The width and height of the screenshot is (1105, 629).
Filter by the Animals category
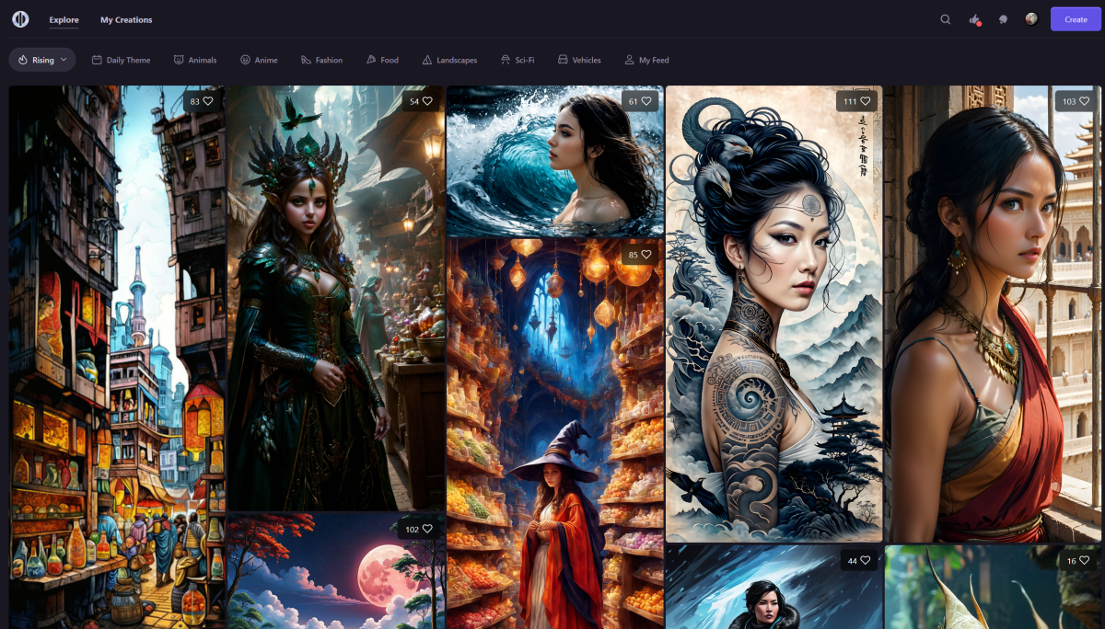pos(194,60)
